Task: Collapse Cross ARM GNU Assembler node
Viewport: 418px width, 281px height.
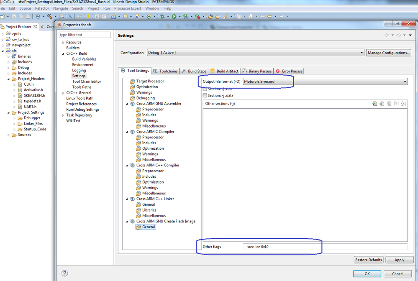Action: click(x=127, y=104)
